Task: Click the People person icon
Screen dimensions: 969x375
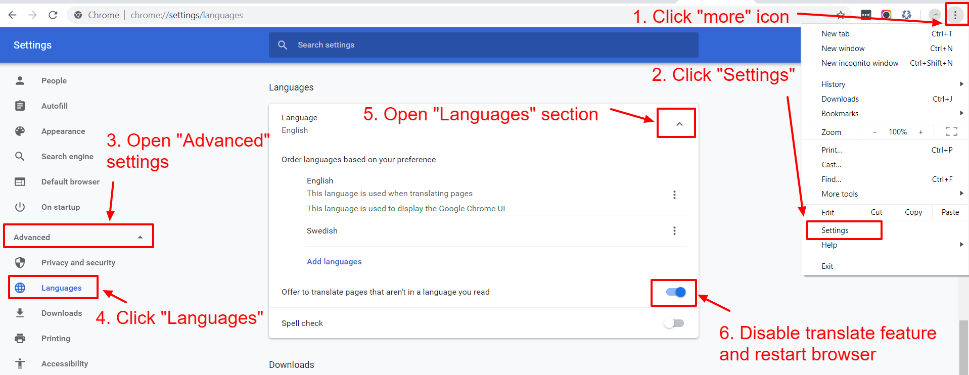Action: [20, 80]
